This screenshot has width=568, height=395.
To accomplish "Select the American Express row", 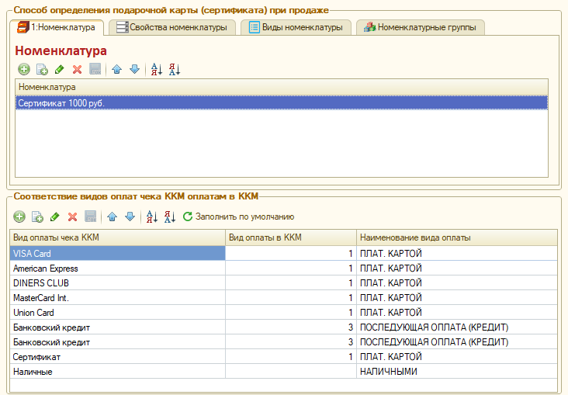I will point(46,269).
